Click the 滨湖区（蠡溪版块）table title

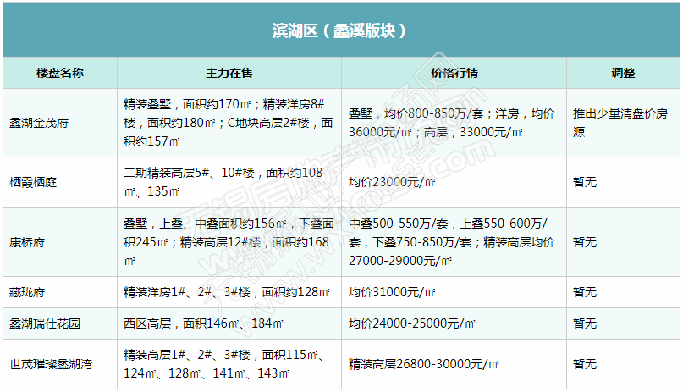tap(341, 30)
